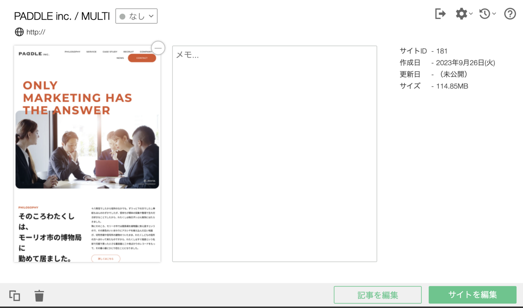Click the logout exit icon
This screenshot has height=308, width=523.
pos(440,14)
